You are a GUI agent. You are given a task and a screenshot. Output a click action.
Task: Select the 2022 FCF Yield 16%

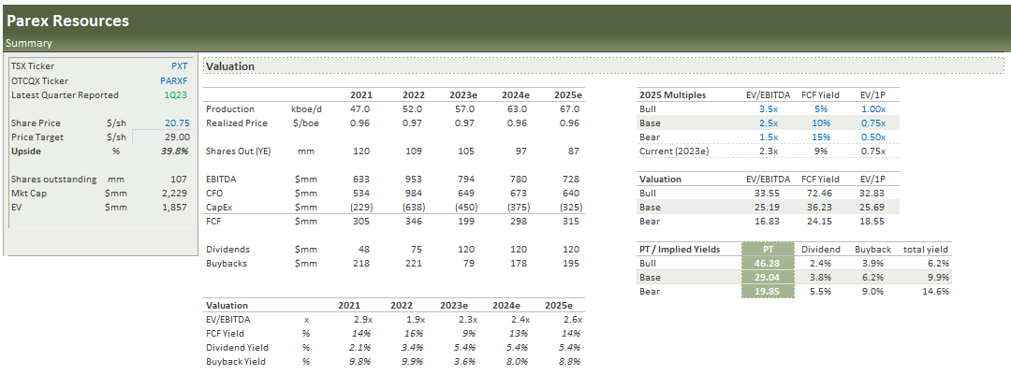pos(414,334)
